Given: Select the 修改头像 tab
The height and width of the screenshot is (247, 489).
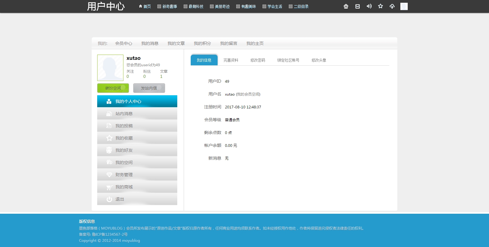Looking at the screenshot, I should click(319, 60).
